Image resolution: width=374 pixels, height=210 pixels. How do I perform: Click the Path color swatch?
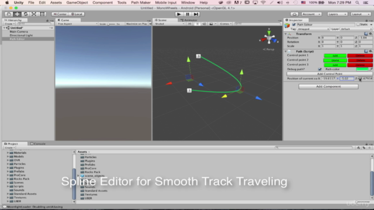pyautogui.click(x=362, y=69)
